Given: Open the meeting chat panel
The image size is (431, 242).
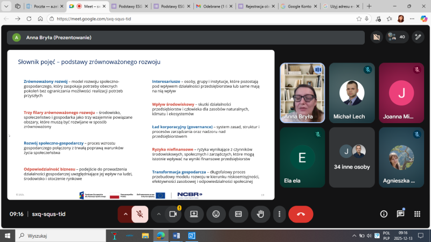Looking at the screenshot, I should [x=400, y=214].
